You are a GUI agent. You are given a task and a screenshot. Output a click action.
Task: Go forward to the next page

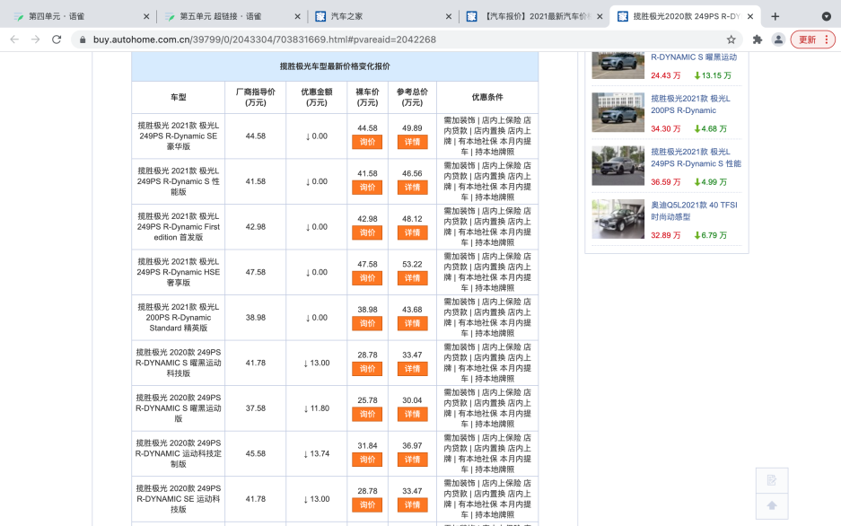pyautogui.click(x=35, y=39)
